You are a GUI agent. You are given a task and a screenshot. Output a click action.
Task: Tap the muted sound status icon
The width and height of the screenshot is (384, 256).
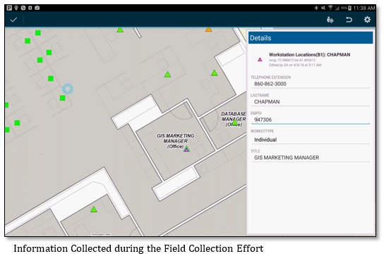click(x=323, y=8)
